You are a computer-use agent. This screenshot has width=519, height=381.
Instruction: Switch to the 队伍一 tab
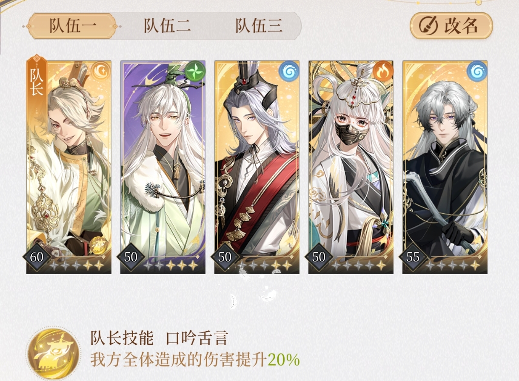(x=71, y=26)
